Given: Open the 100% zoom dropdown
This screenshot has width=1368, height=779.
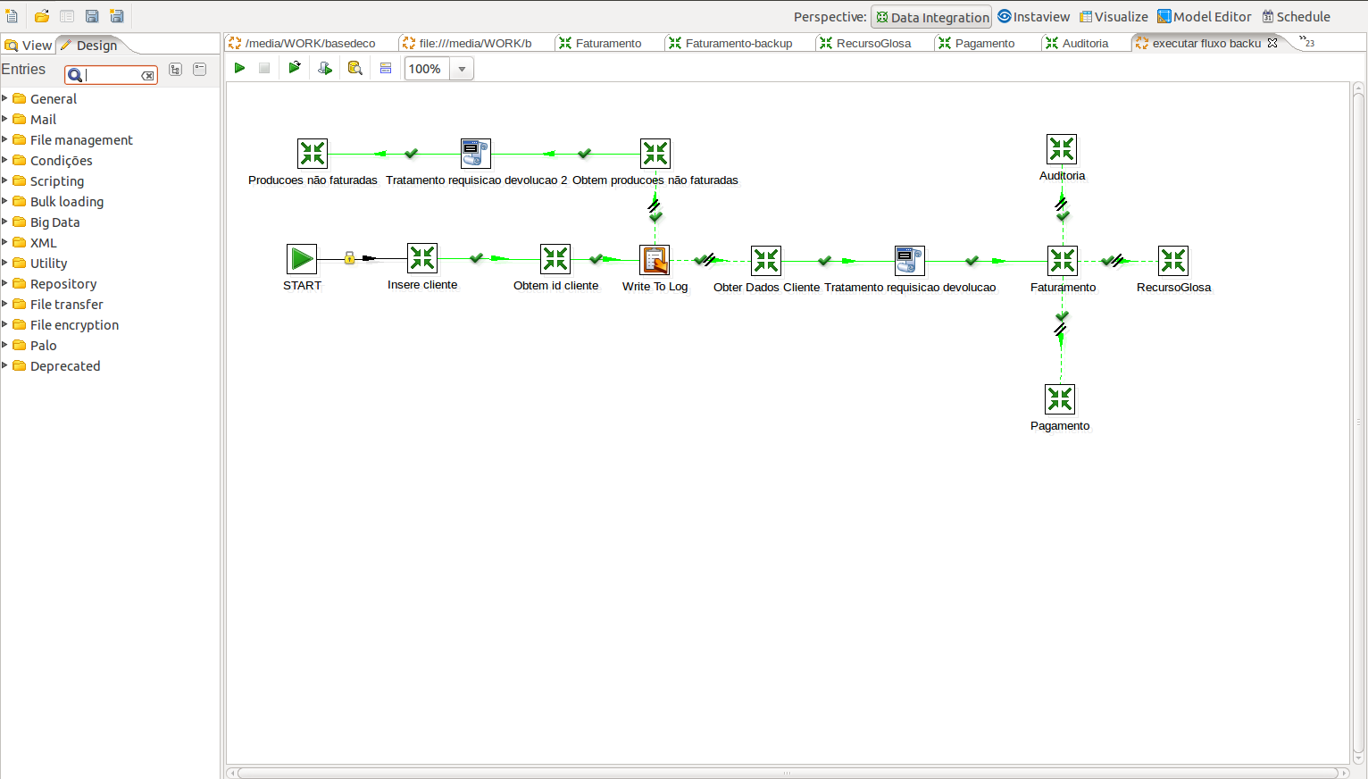Looking at the screenshot, I should click(x=462, y=69).
